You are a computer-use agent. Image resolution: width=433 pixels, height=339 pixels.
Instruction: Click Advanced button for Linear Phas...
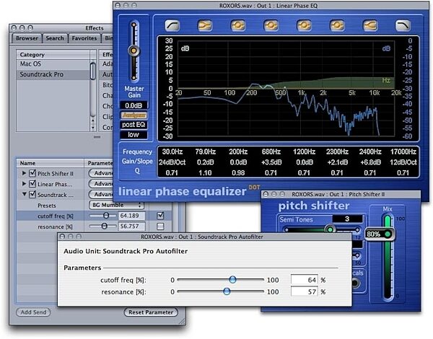click(x=101, y=184)
